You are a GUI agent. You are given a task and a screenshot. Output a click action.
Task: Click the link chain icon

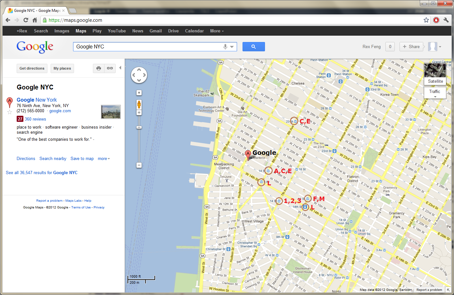(x=110, y=68)
